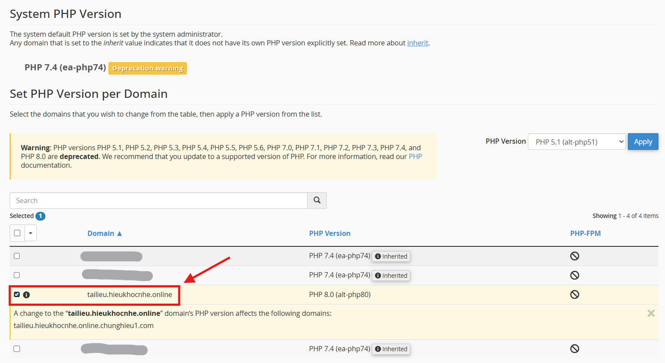
Task: Click the Inherited badge in the first row
Action: (391, 256)
